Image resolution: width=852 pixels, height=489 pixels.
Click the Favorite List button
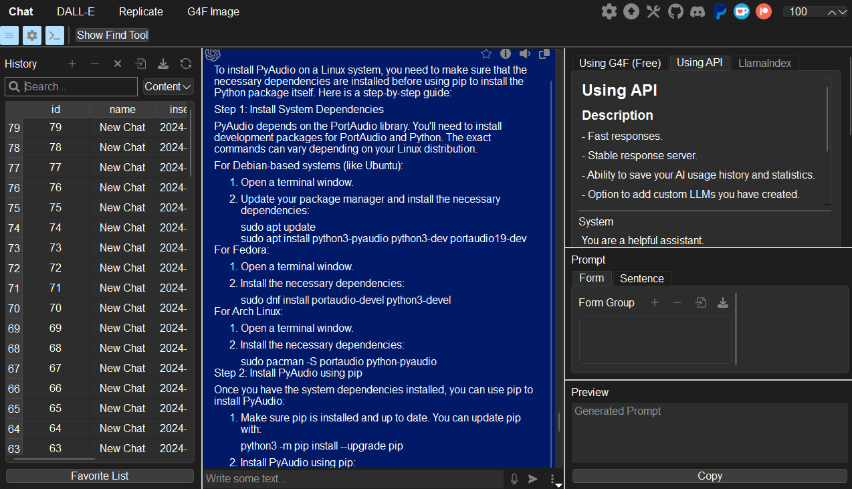100,476
